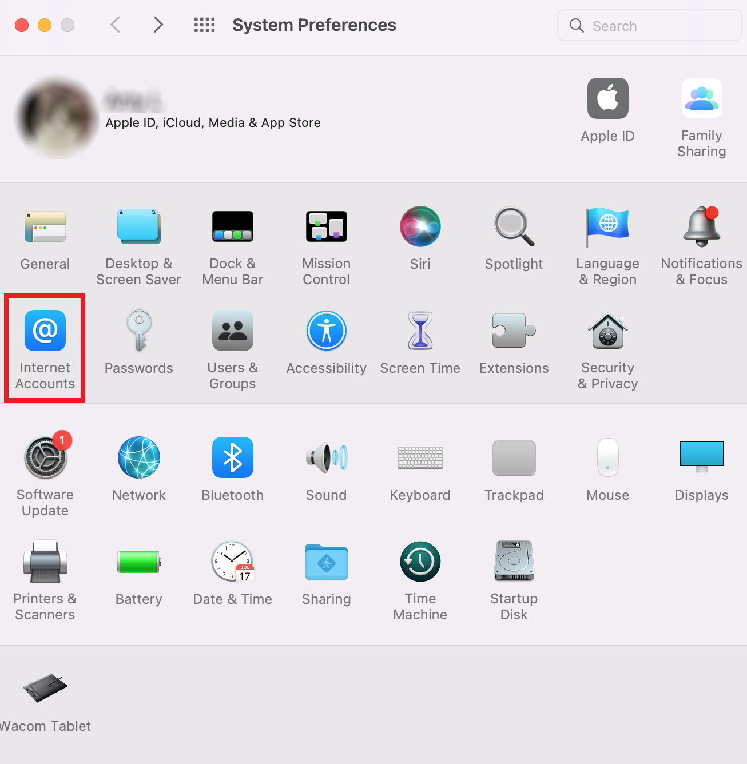Show all preferences grid button
The height and width of the screenshot is (764, 747).
coord(204,25)
